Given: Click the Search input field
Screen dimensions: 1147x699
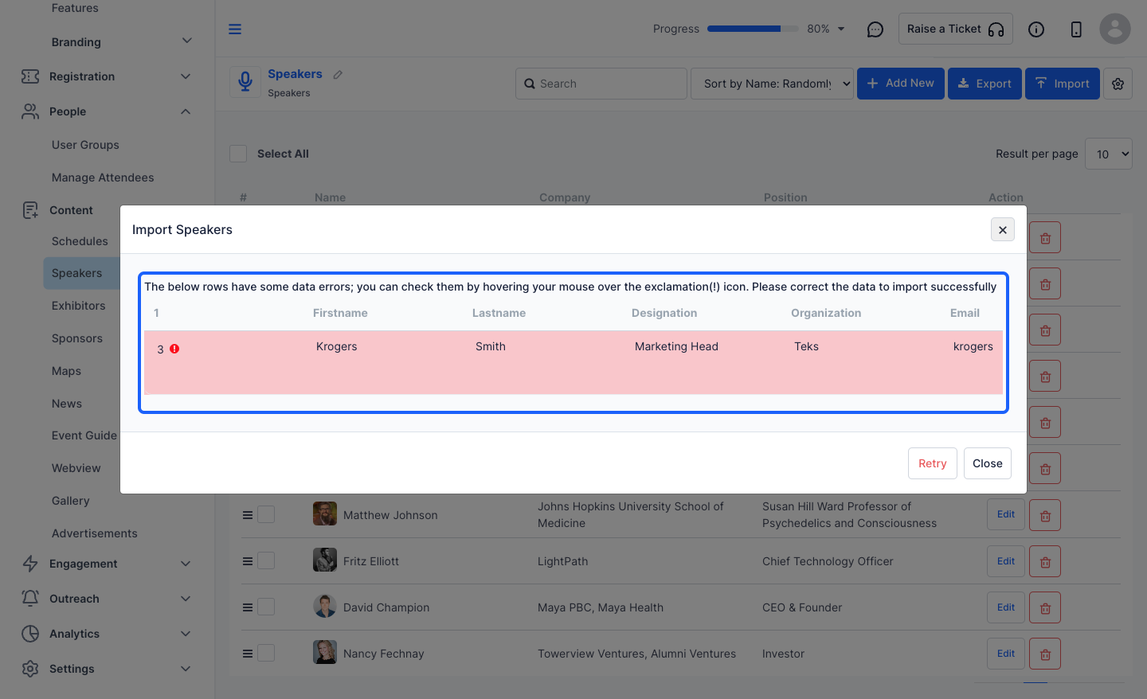Looking at the screenshot, I should point(601,84).
